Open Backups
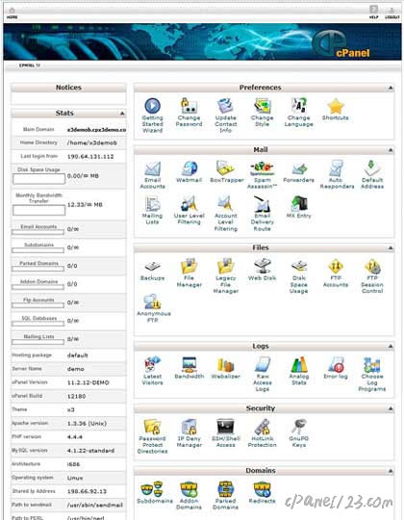Image resolution: width=404 pixels, height=520 pixels. coord(152,270)
